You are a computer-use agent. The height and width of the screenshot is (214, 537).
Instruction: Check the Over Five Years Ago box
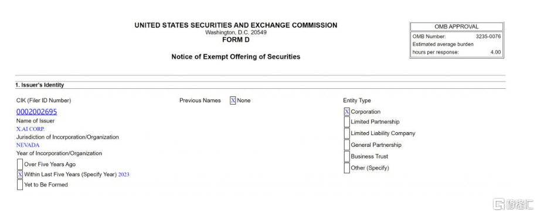click(x=20, y=164)
